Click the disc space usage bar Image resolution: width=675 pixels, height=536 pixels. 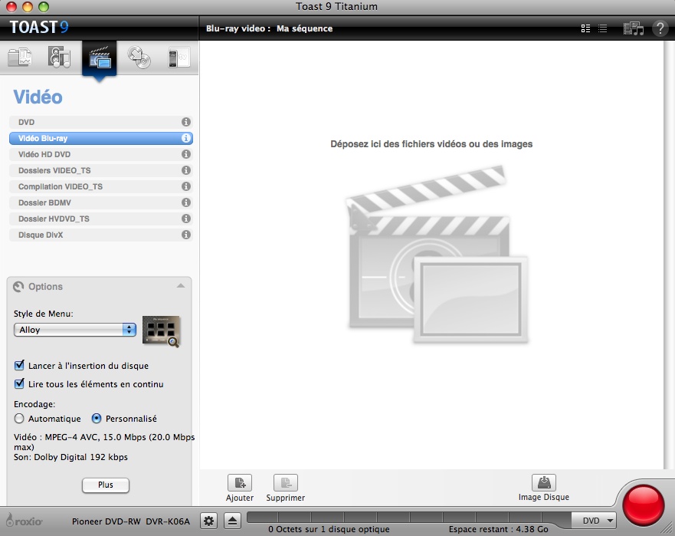(408, 517)
